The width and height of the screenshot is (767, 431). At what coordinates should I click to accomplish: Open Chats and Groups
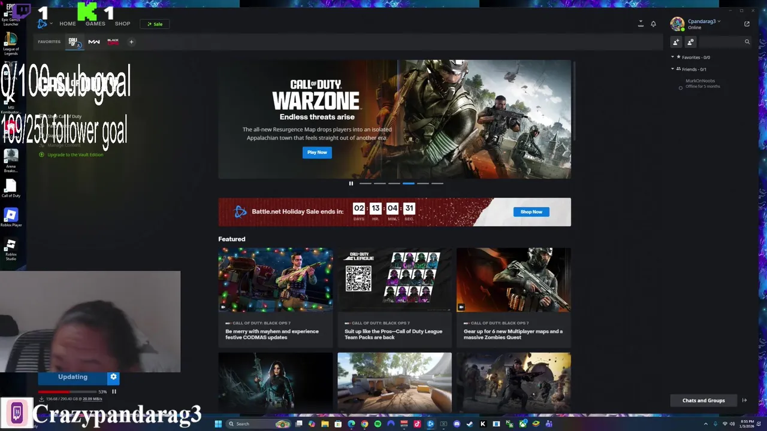[x=703, y=400]
